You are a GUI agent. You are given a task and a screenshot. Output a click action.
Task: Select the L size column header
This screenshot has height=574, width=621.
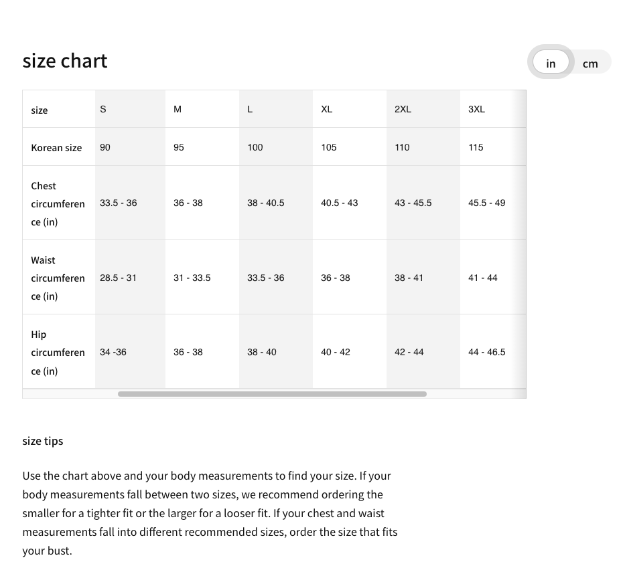(250, 109)
